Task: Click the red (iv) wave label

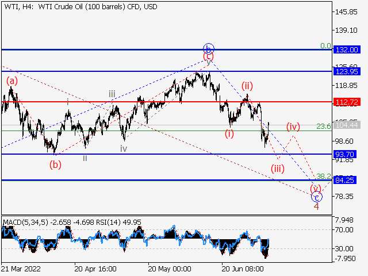Action: click(x=293, y=126)
